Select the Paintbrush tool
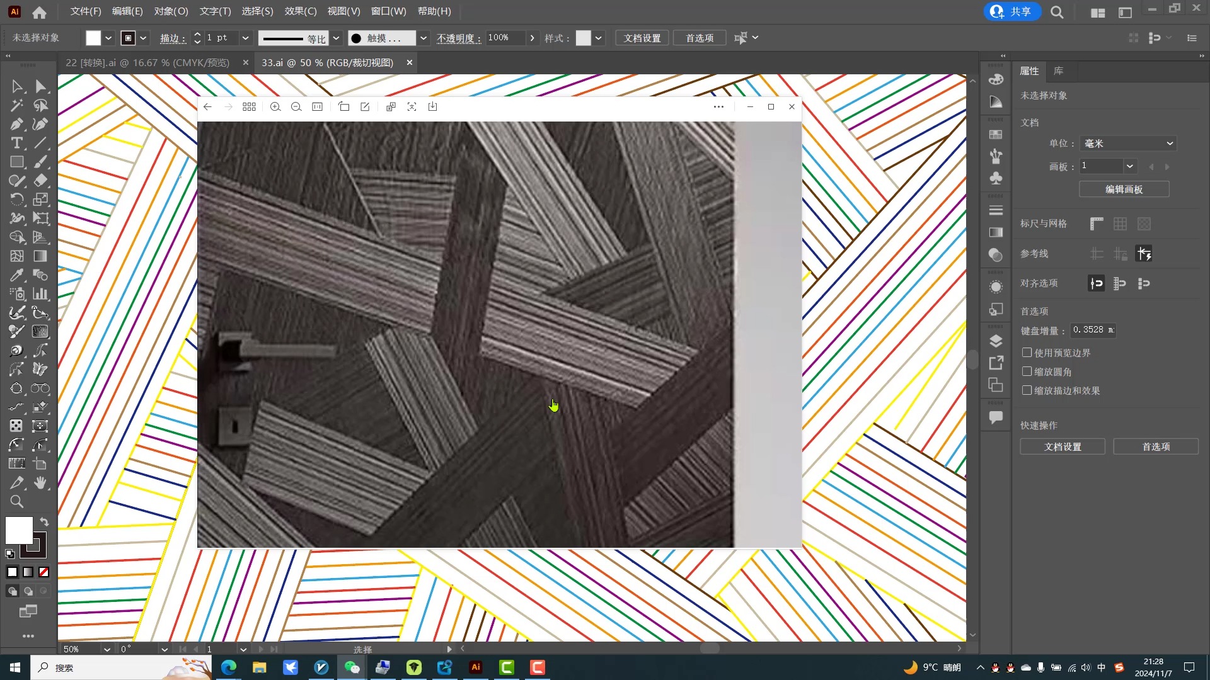 (x=40, y=162)
